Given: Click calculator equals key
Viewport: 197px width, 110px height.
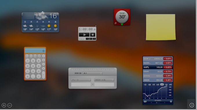Looking at the screenshot, I should tap(43, 75).
